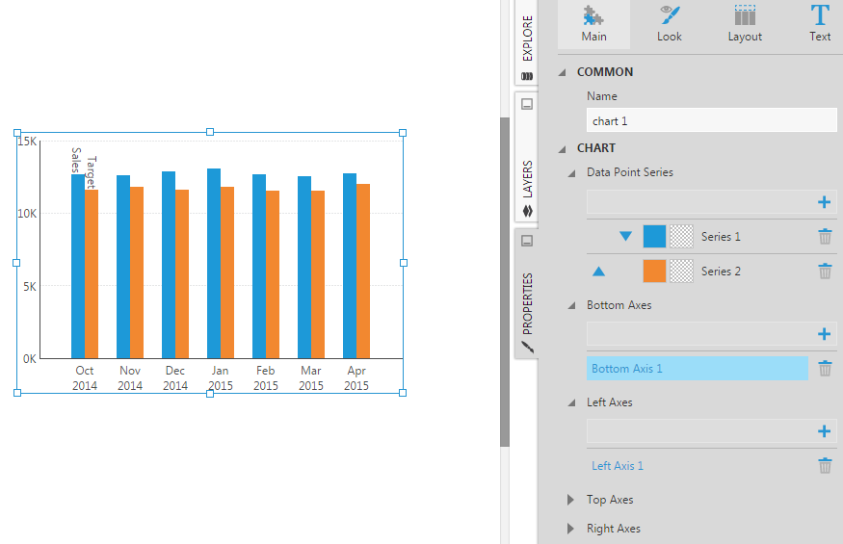Click the Oct 2014 blue Sales bar
The image size is (843, 544).
point(77,266)
